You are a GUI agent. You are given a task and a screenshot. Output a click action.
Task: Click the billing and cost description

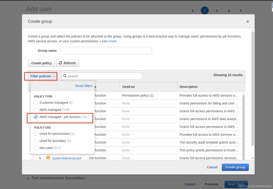click(209, 103)
